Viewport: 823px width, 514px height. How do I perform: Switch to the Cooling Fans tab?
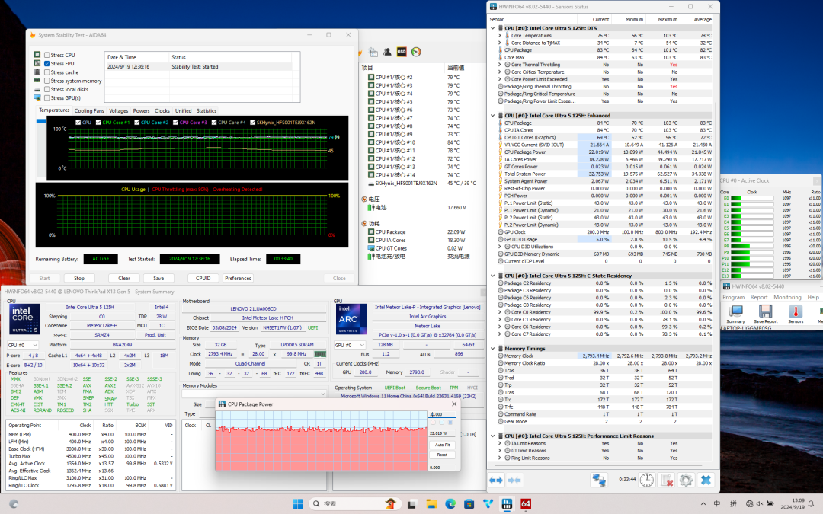point(89,111)
